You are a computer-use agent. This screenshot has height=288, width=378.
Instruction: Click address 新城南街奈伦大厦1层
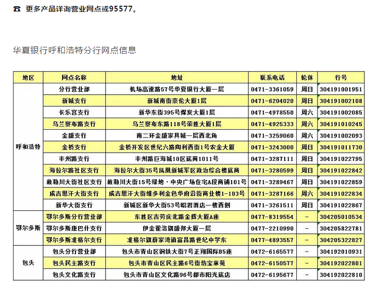pyautogui.click(x=177, y=101)
